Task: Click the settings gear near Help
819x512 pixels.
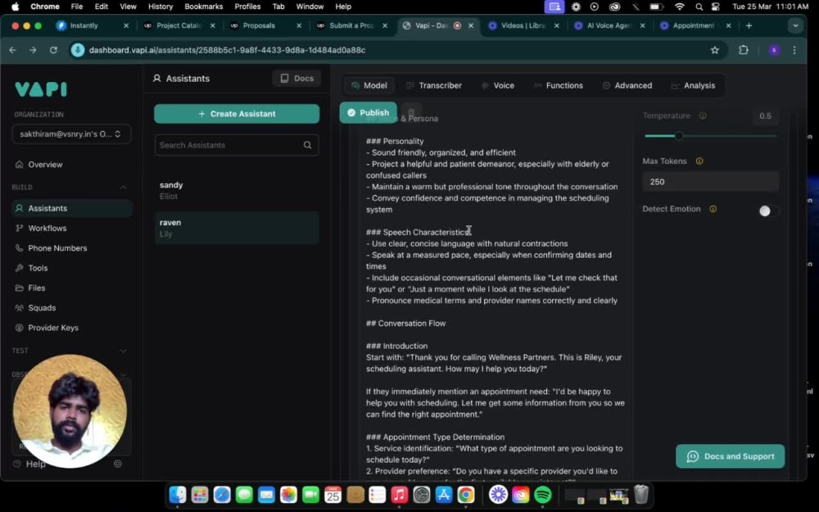Action: pos(117,464)
